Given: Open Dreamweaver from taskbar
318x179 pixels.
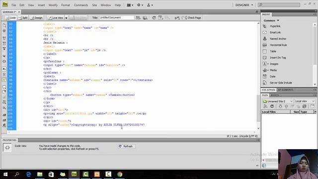Looking at the screenshot, I should pos(74,174).
